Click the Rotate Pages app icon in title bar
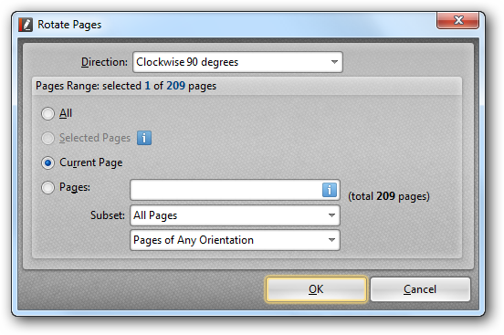Viewport: 504px width, 335px height. click(x=26, y=25)
